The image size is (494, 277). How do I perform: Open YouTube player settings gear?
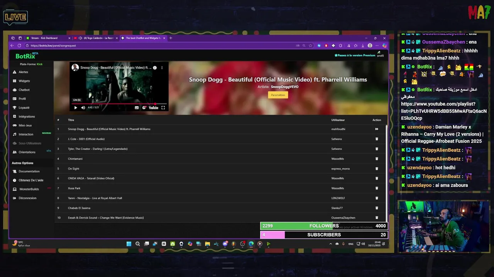[x=144, y=108]
